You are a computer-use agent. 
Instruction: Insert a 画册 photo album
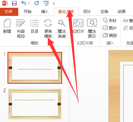point(110,35)
